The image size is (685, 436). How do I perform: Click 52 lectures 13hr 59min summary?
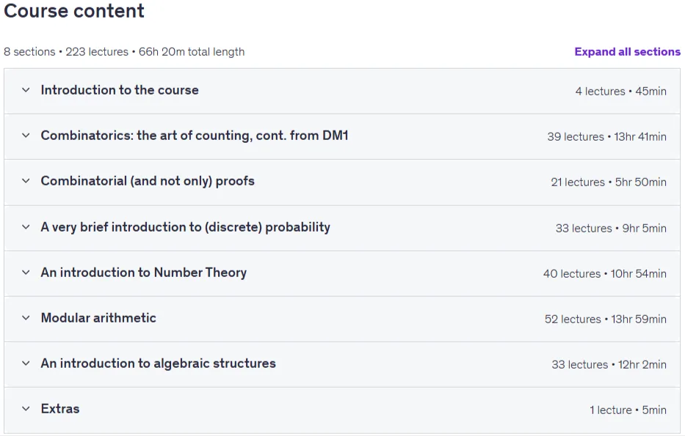(606, 319)
